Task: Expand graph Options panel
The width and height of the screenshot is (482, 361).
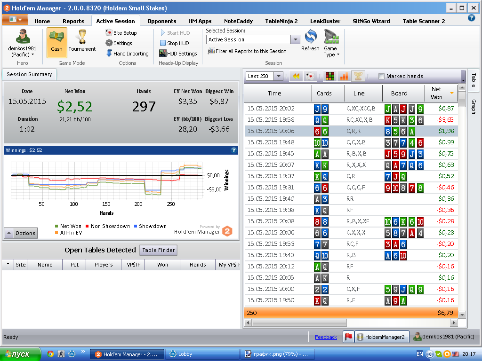Action: tap(21, 233)
